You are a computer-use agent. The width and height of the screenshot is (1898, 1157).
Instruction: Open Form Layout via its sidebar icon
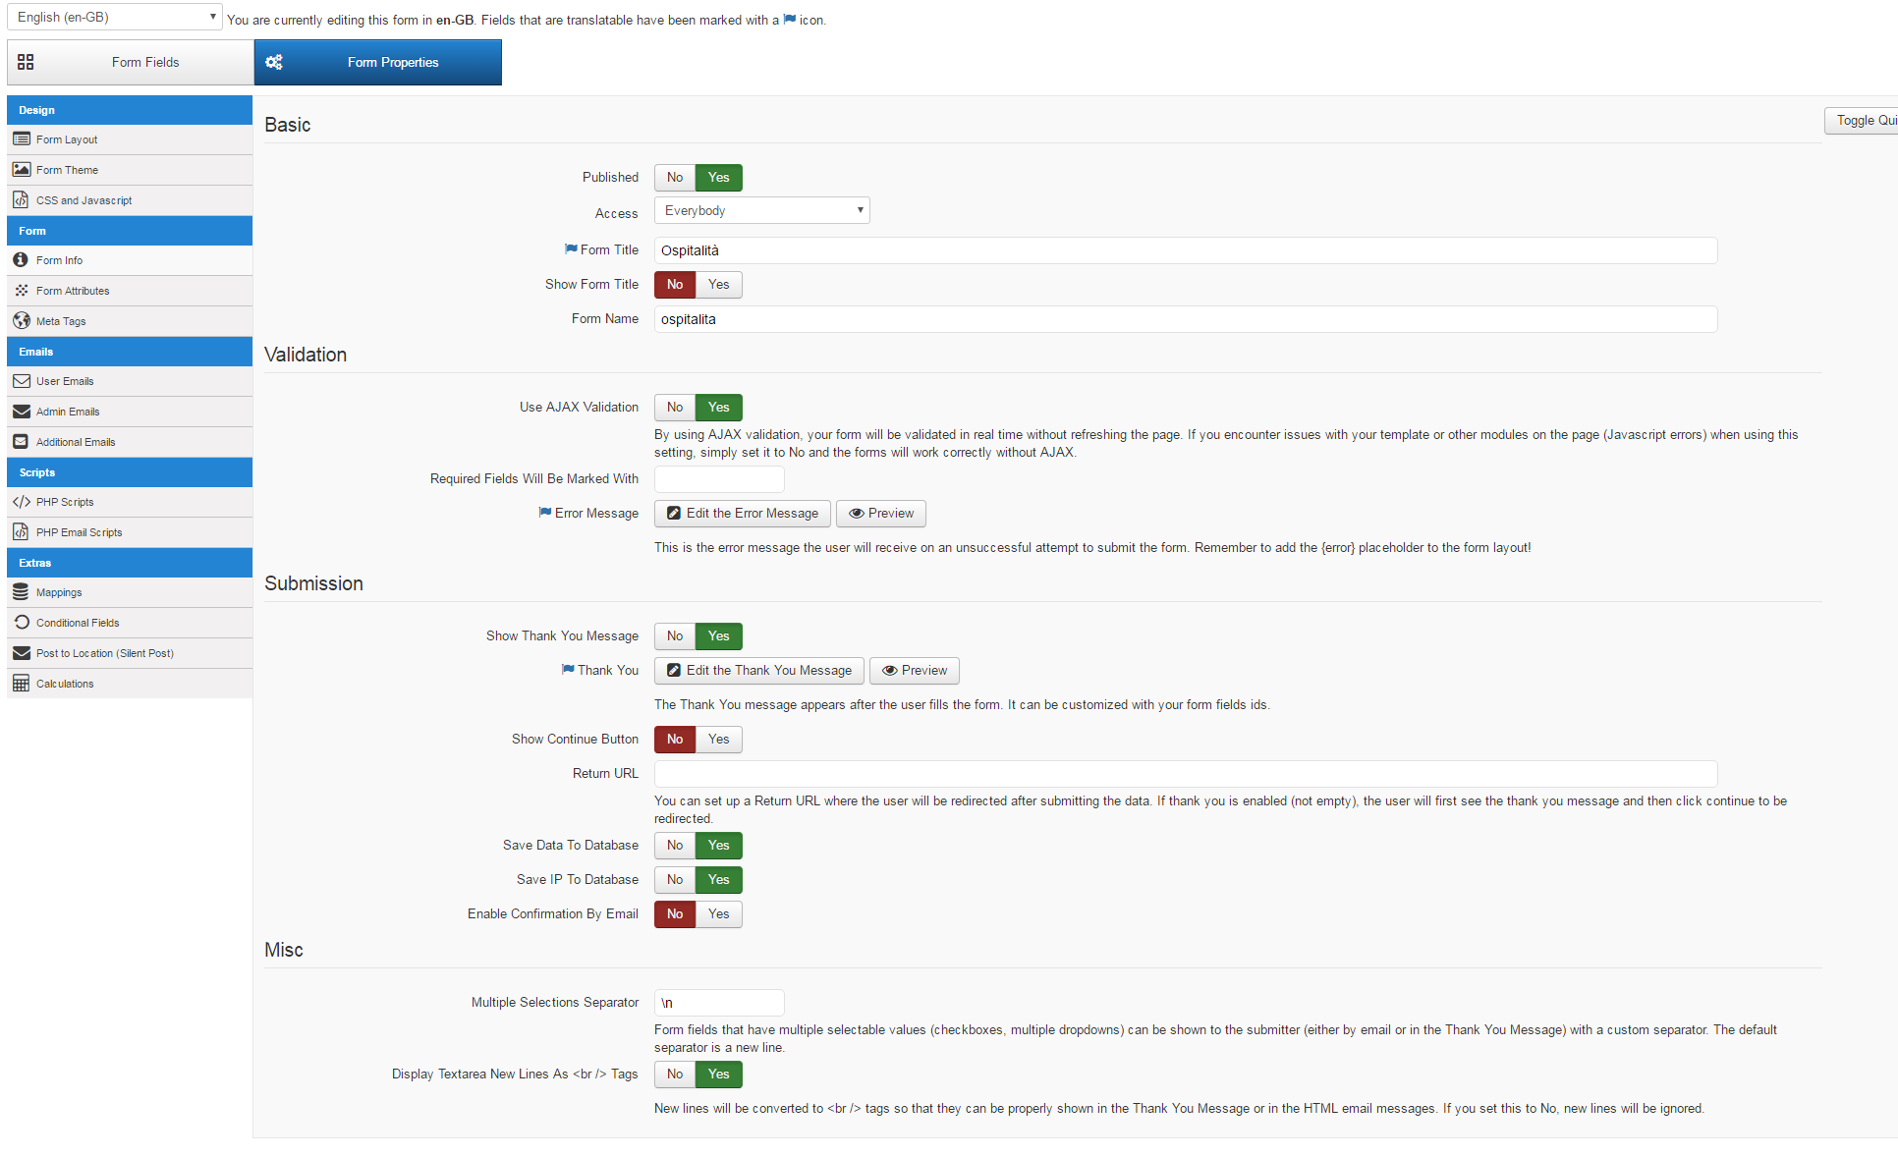21,139
